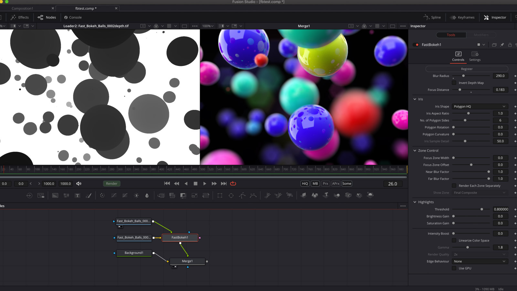Toggle the loop playback button
Screen dimensions: 517x291
[233, 184]
